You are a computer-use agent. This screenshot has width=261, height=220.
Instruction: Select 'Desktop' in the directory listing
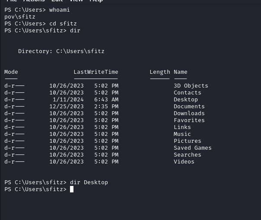pyautogui.click(x=186, y=100)
